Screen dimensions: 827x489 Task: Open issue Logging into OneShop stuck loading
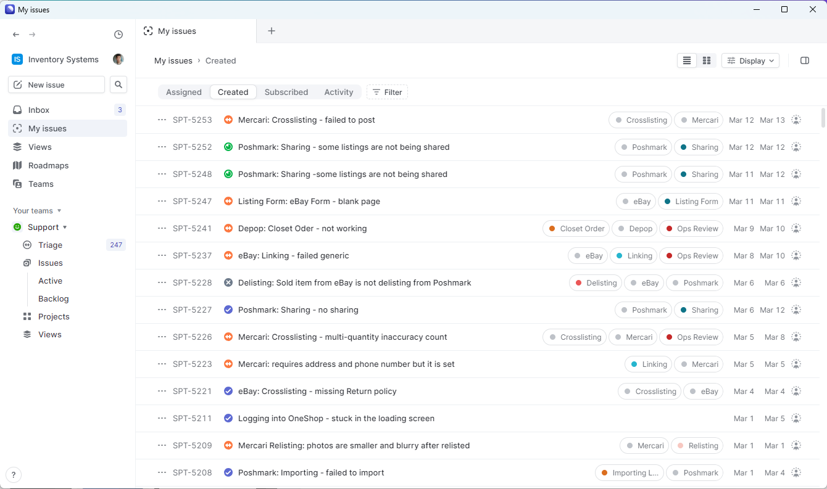coord(336,419)
